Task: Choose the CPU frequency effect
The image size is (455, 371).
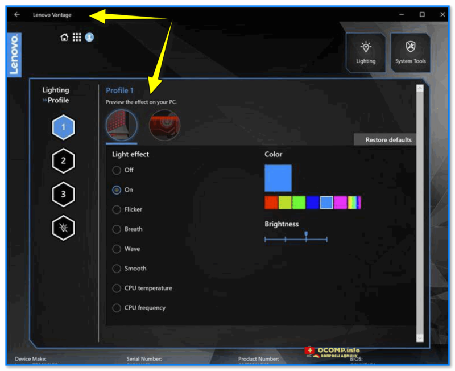Action: coord(117,308)
